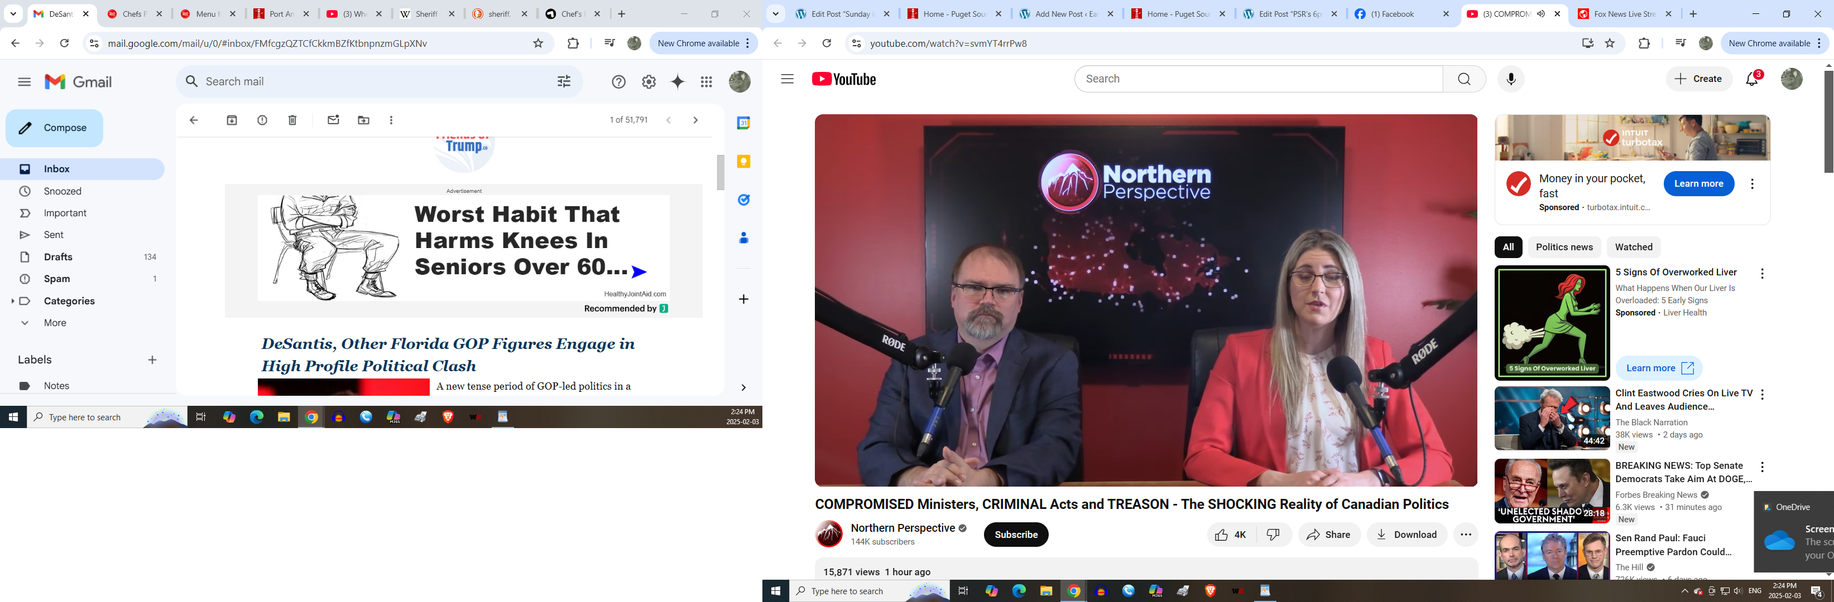Image resolution: width=1834 pixels, height=602 pixels.
Task: Expand the Categories label in Gmail
Action: click(x=13, y=300)
